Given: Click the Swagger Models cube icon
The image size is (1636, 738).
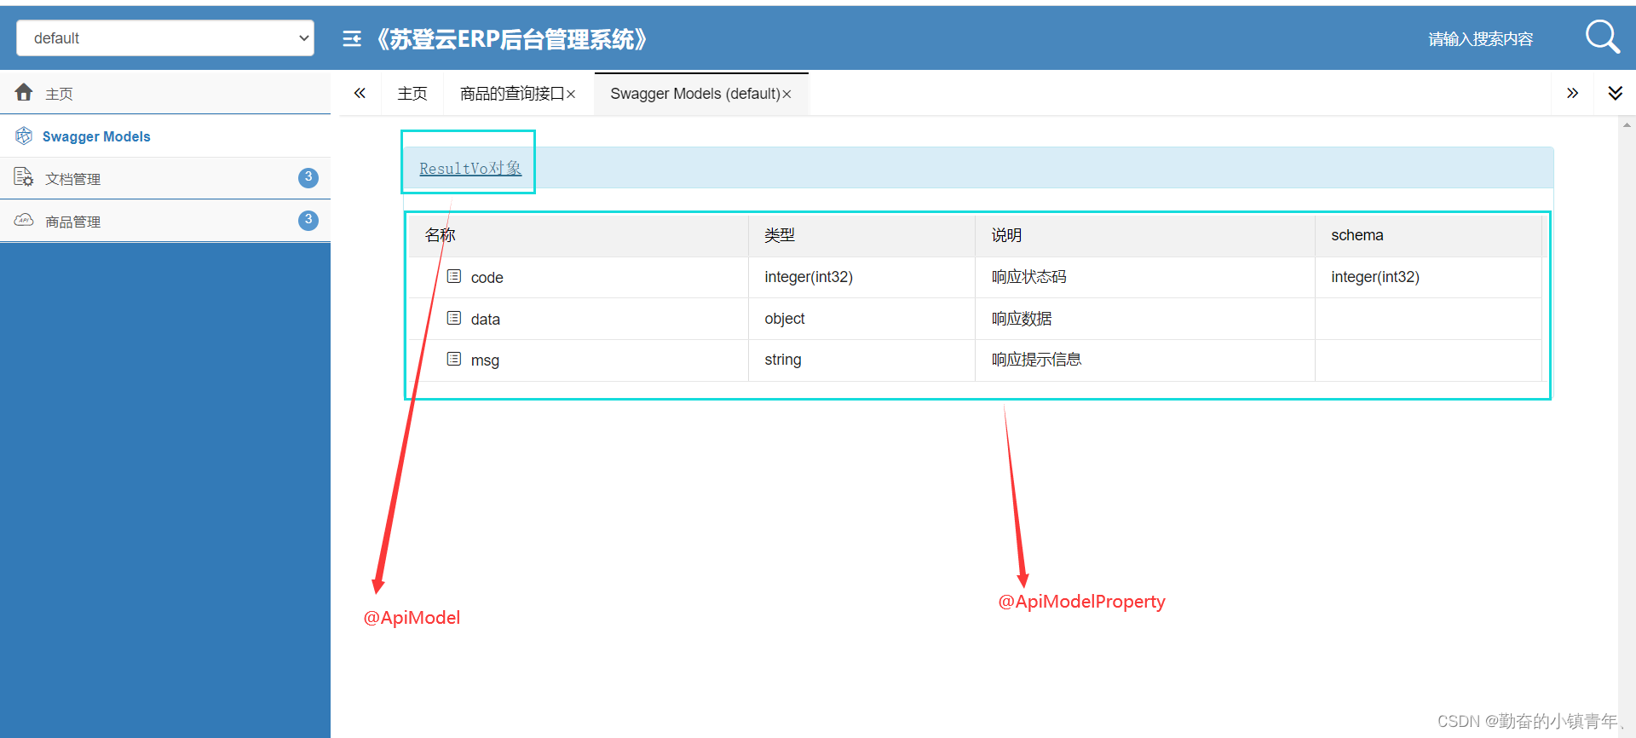Looking at the screenshot, I should (x=24, y=135).
